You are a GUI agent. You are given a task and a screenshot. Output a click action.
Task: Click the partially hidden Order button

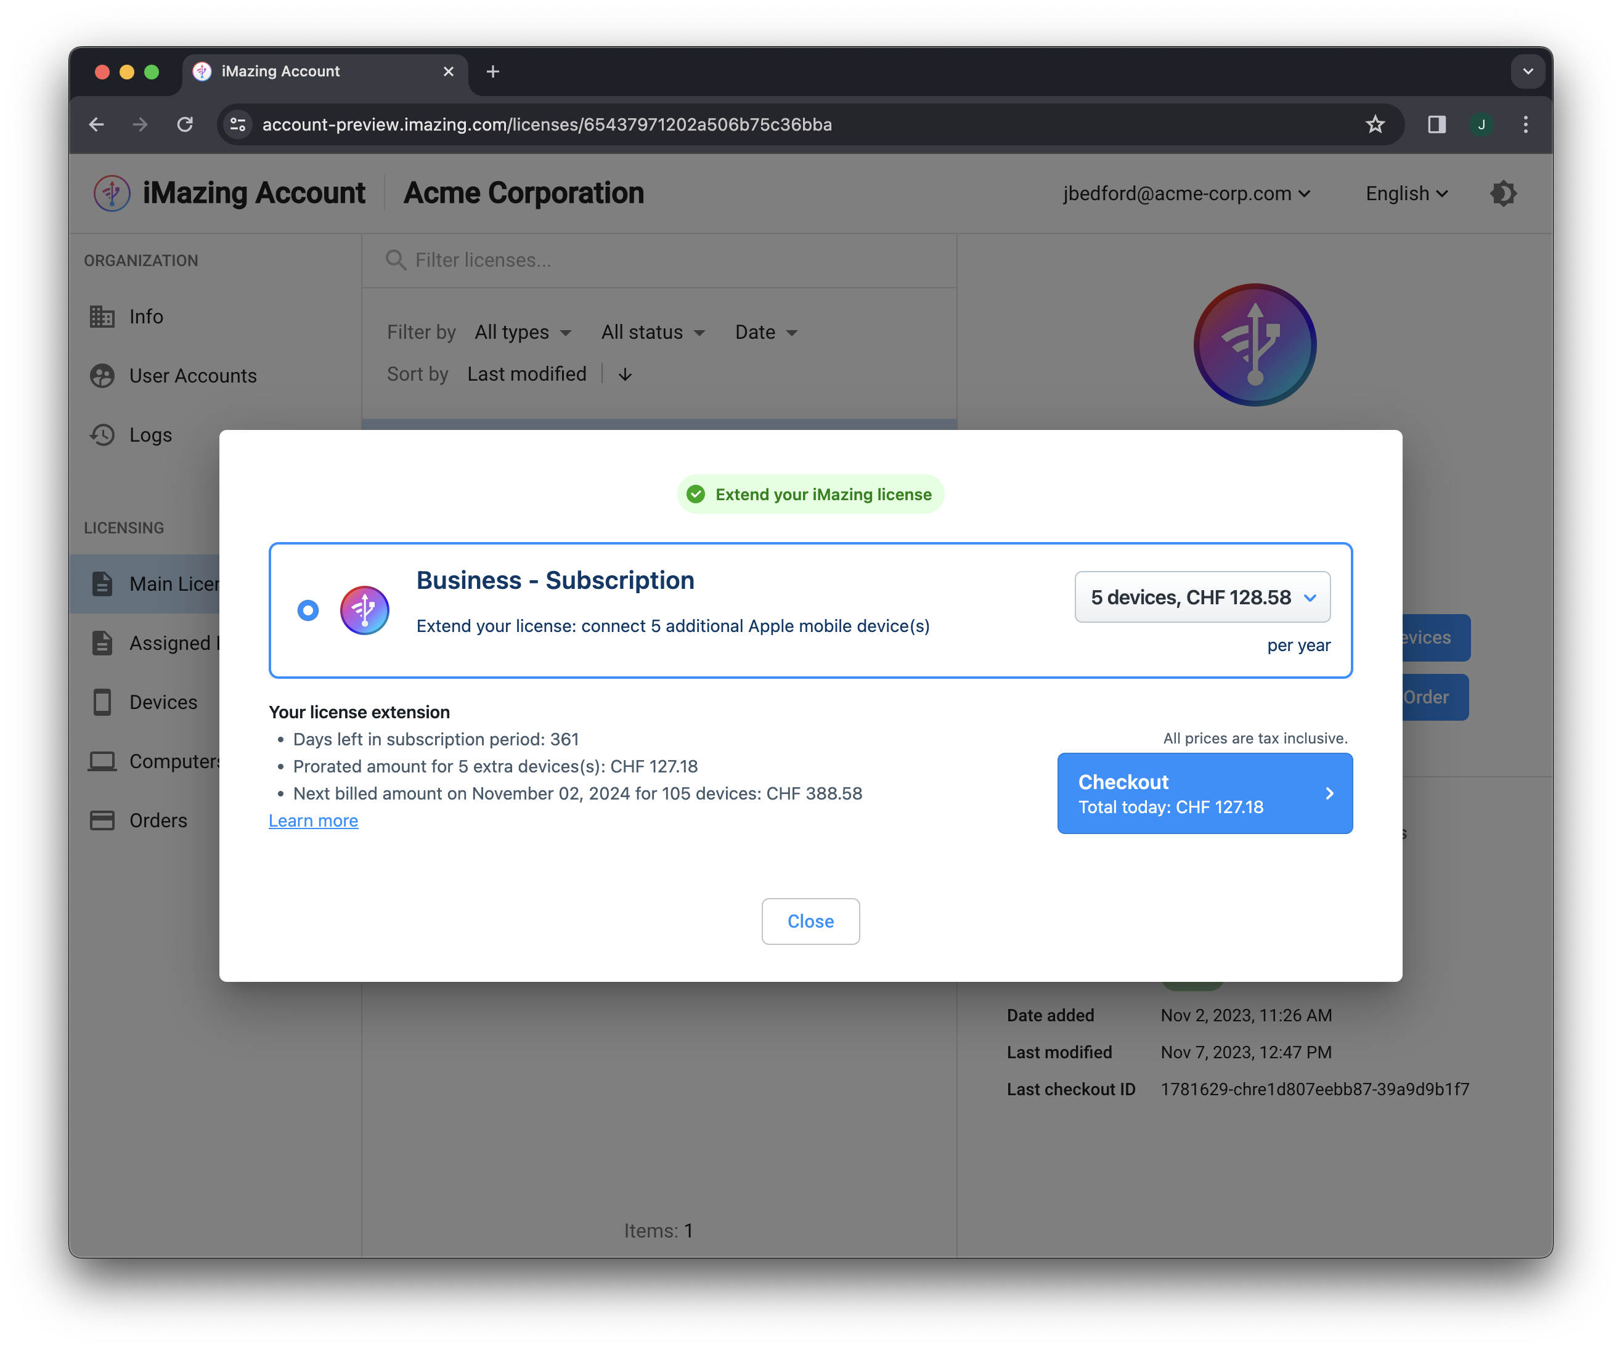click(x=1435, y=697)
